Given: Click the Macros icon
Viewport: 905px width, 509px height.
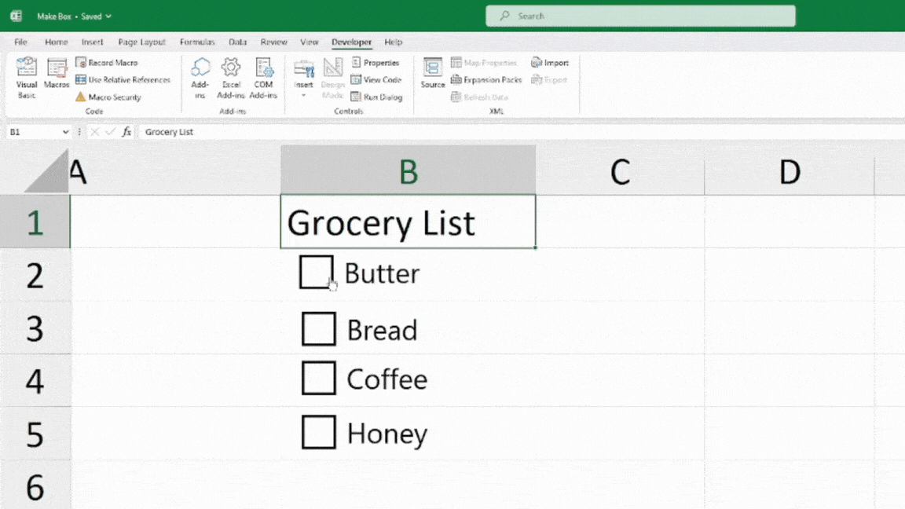Looking at the screenshot, I should [56, 76].
